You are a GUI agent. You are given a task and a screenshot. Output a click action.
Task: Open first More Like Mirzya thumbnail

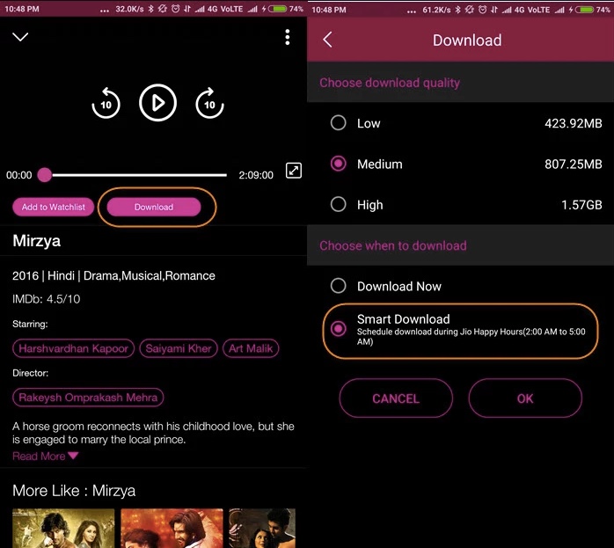pos(63,528)
